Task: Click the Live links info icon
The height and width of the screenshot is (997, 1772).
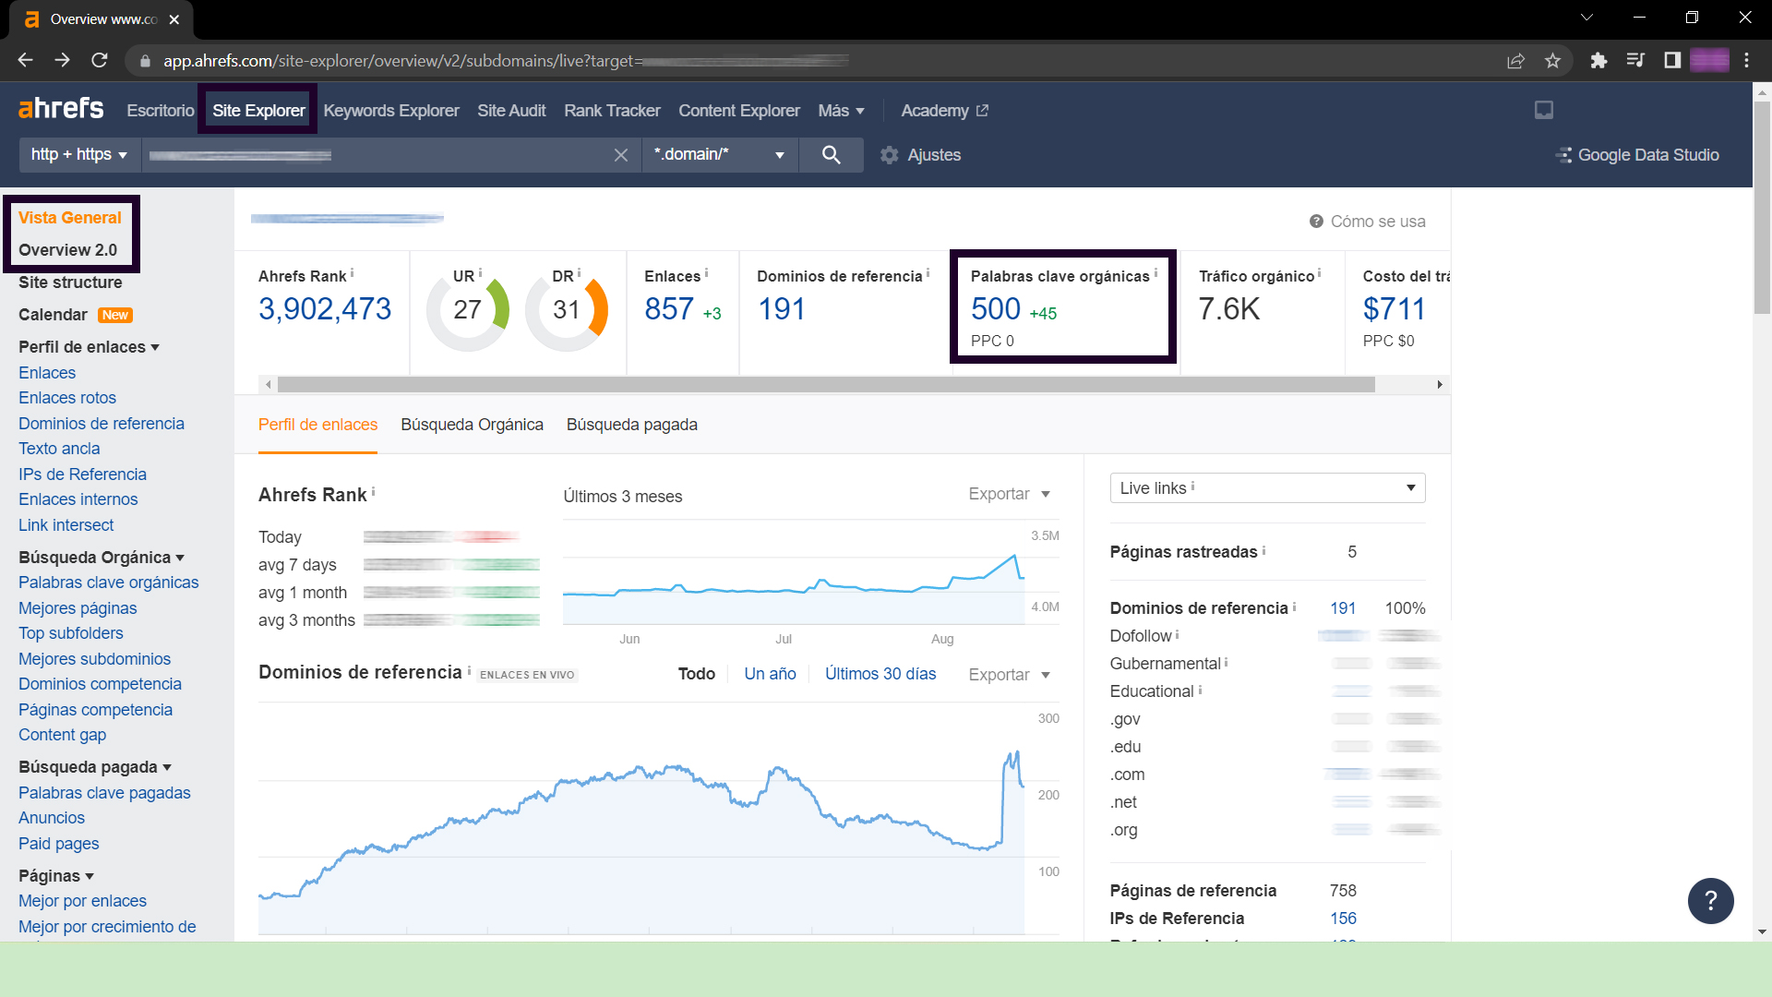Action: click(x=1192, y=486)
